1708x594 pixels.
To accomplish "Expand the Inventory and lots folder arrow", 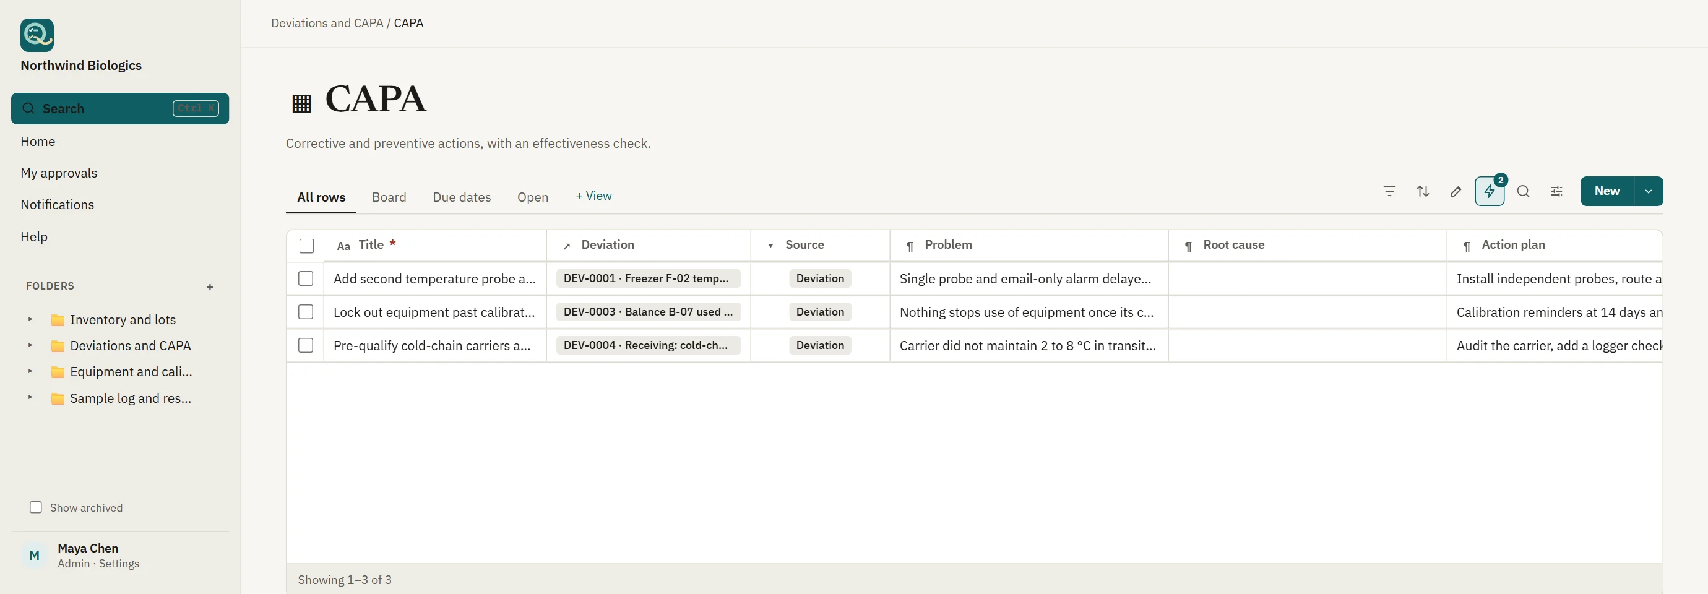I will point(30,319).
